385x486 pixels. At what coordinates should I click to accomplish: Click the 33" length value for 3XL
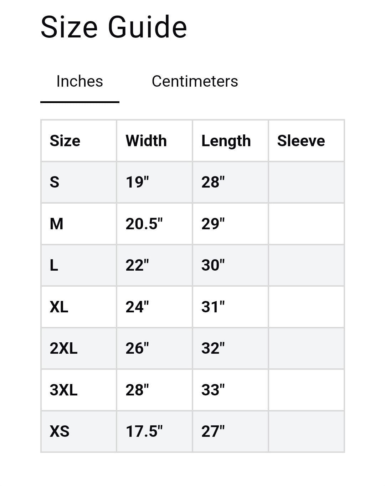click(x=213, y=390)
